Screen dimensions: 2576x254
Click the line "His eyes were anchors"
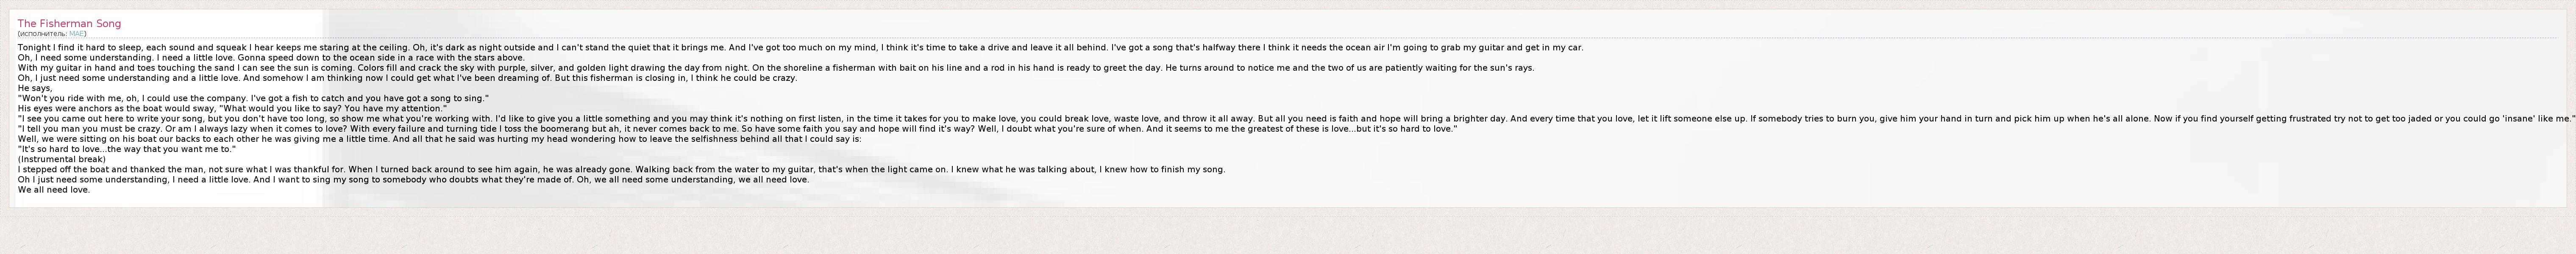click(x=230, y=108)
